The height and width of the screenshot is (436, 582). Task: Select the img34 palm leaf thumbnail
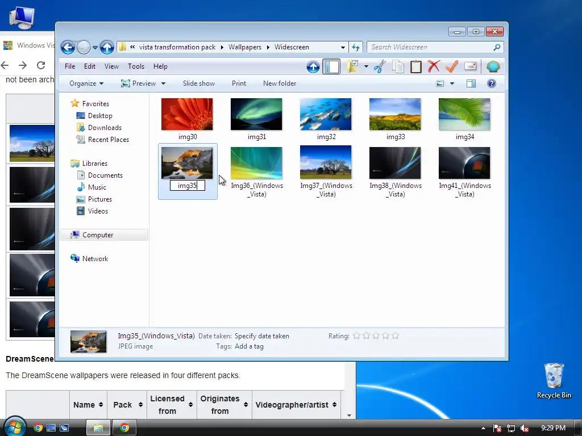click(464, 114)
